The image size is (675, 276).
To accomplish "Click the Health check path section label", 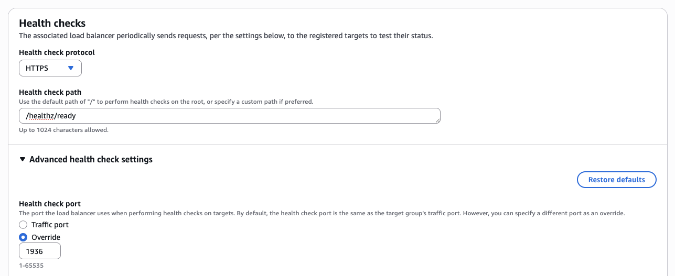I will [x=50, y=92].
